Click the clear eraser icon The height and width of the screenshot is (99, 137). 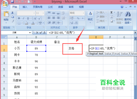[112, 21]
